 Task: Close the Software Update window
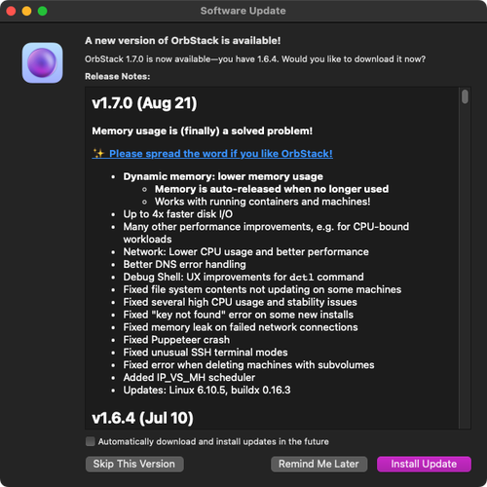pyautogui.click(x=11, y=11)
